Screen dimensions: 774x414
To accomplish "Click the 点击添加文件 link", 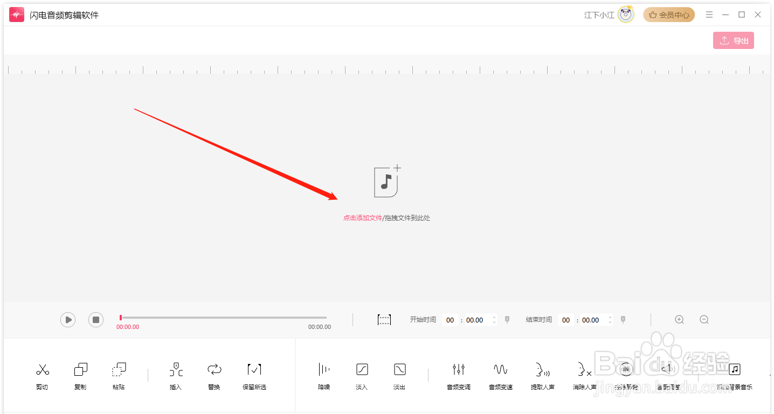I will point(363,218).
